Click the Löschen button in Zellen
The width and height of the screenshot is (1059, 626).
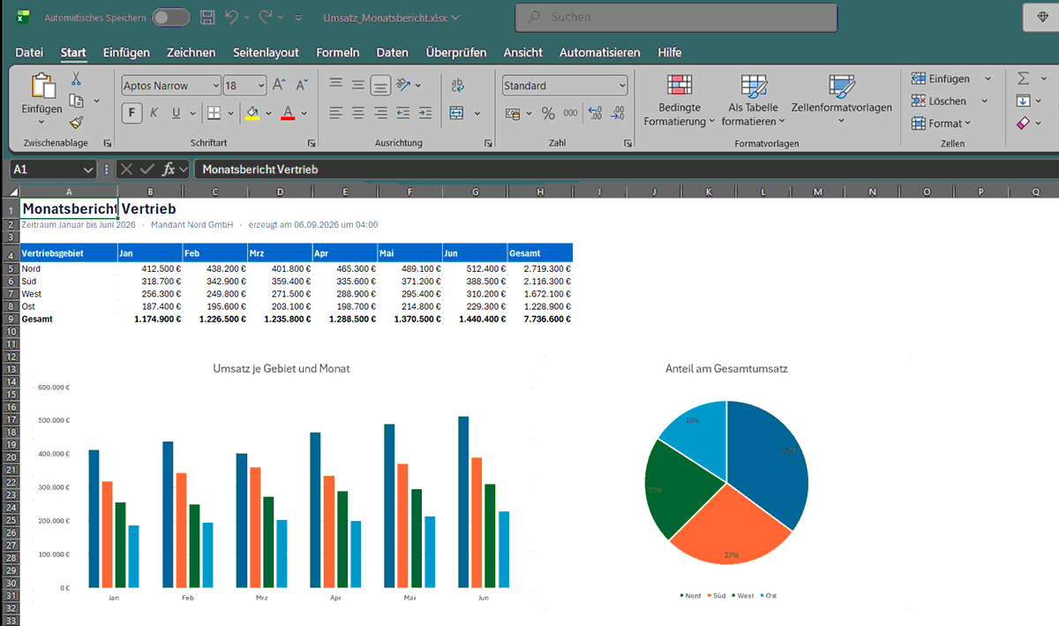point(939,101)
